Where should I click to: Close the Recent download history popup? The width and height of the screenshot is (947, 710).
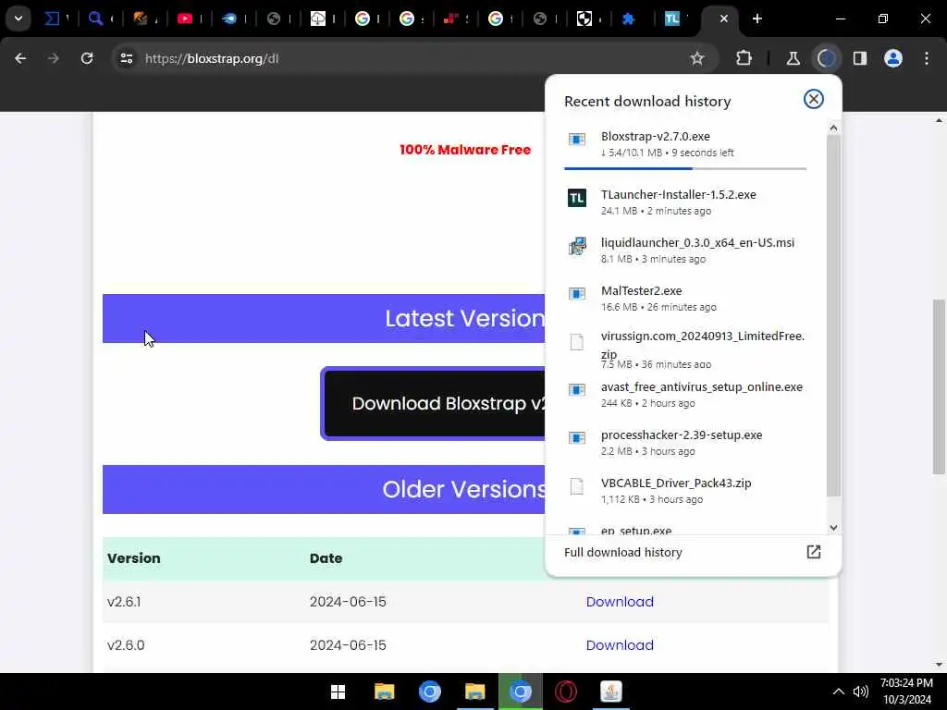(813, 99)
